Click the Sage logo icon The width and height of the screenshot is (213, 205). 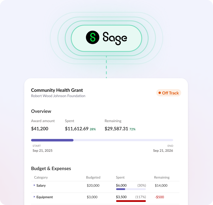click(92, 37)
